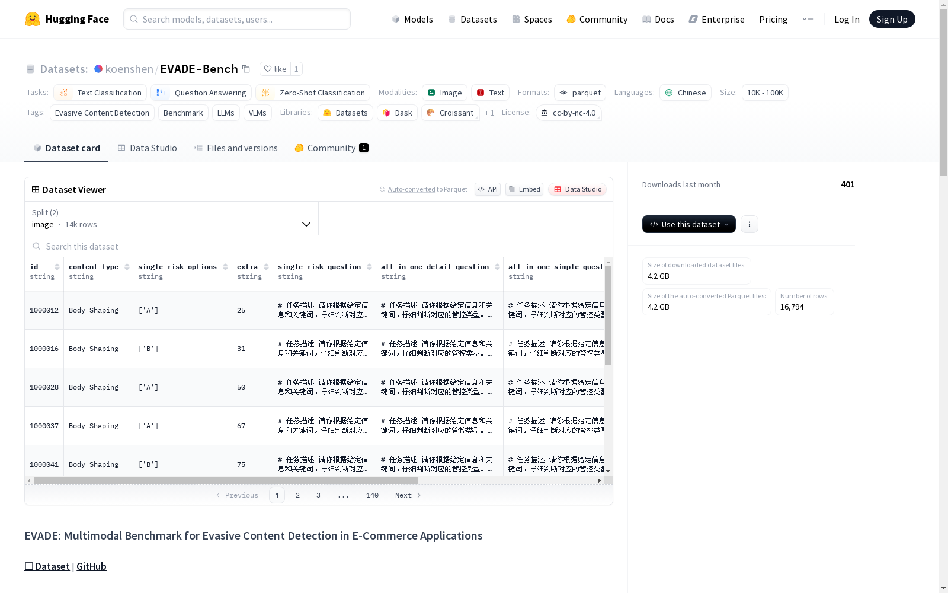This screenshot has height=593, width=948.
Task: Select the Text modality tag
Action: 490,93
